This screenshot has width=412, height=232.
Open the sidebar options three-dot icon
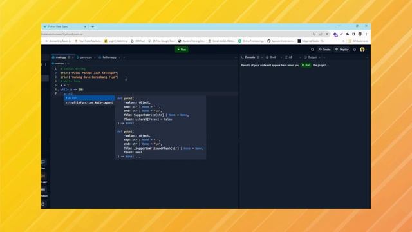tap(46, 64)
